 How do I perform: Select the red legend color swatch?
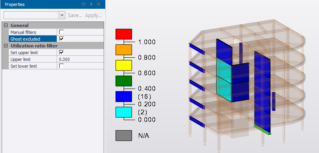tap(124, 34)
